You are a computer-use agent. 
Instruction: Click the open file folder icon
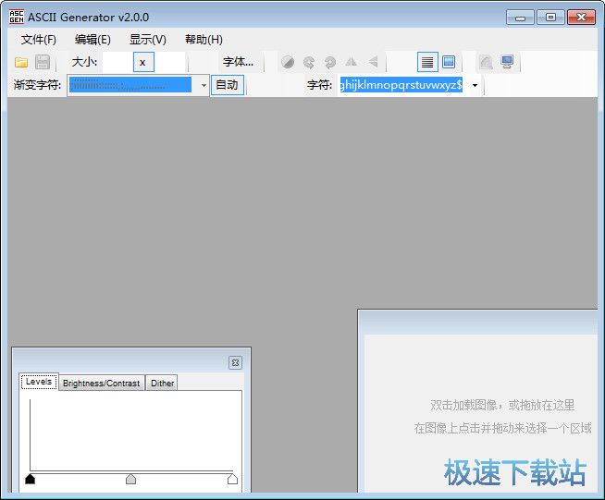[x=21, y=63]
